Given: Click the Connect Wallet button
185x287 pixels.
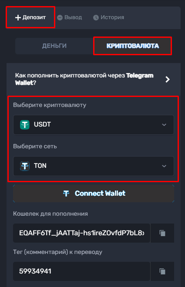Looking at the screenshot, I should coord(94,194).
